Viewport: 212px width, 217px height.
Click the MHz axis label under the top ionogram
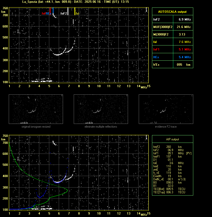coord(144,87)
